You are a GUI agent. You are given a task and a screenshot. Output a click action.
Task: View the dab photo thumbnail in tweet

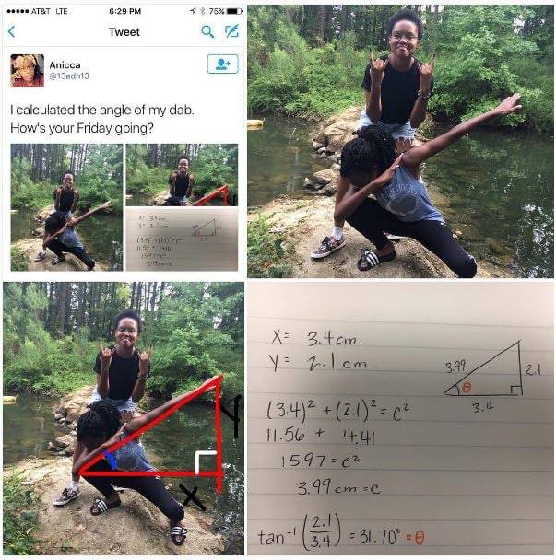pyautogui.click(x=66, y=207)
